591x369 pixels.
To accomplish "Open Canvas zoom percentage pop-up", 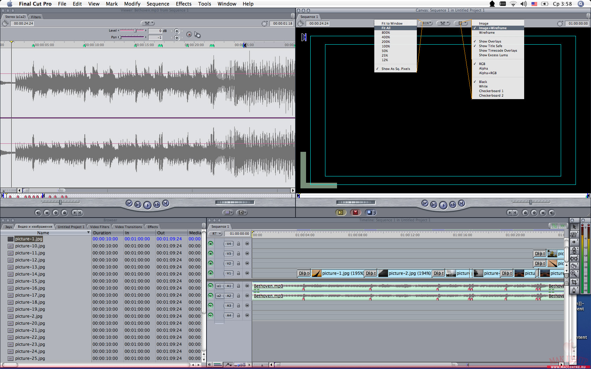I will point(425,23).
